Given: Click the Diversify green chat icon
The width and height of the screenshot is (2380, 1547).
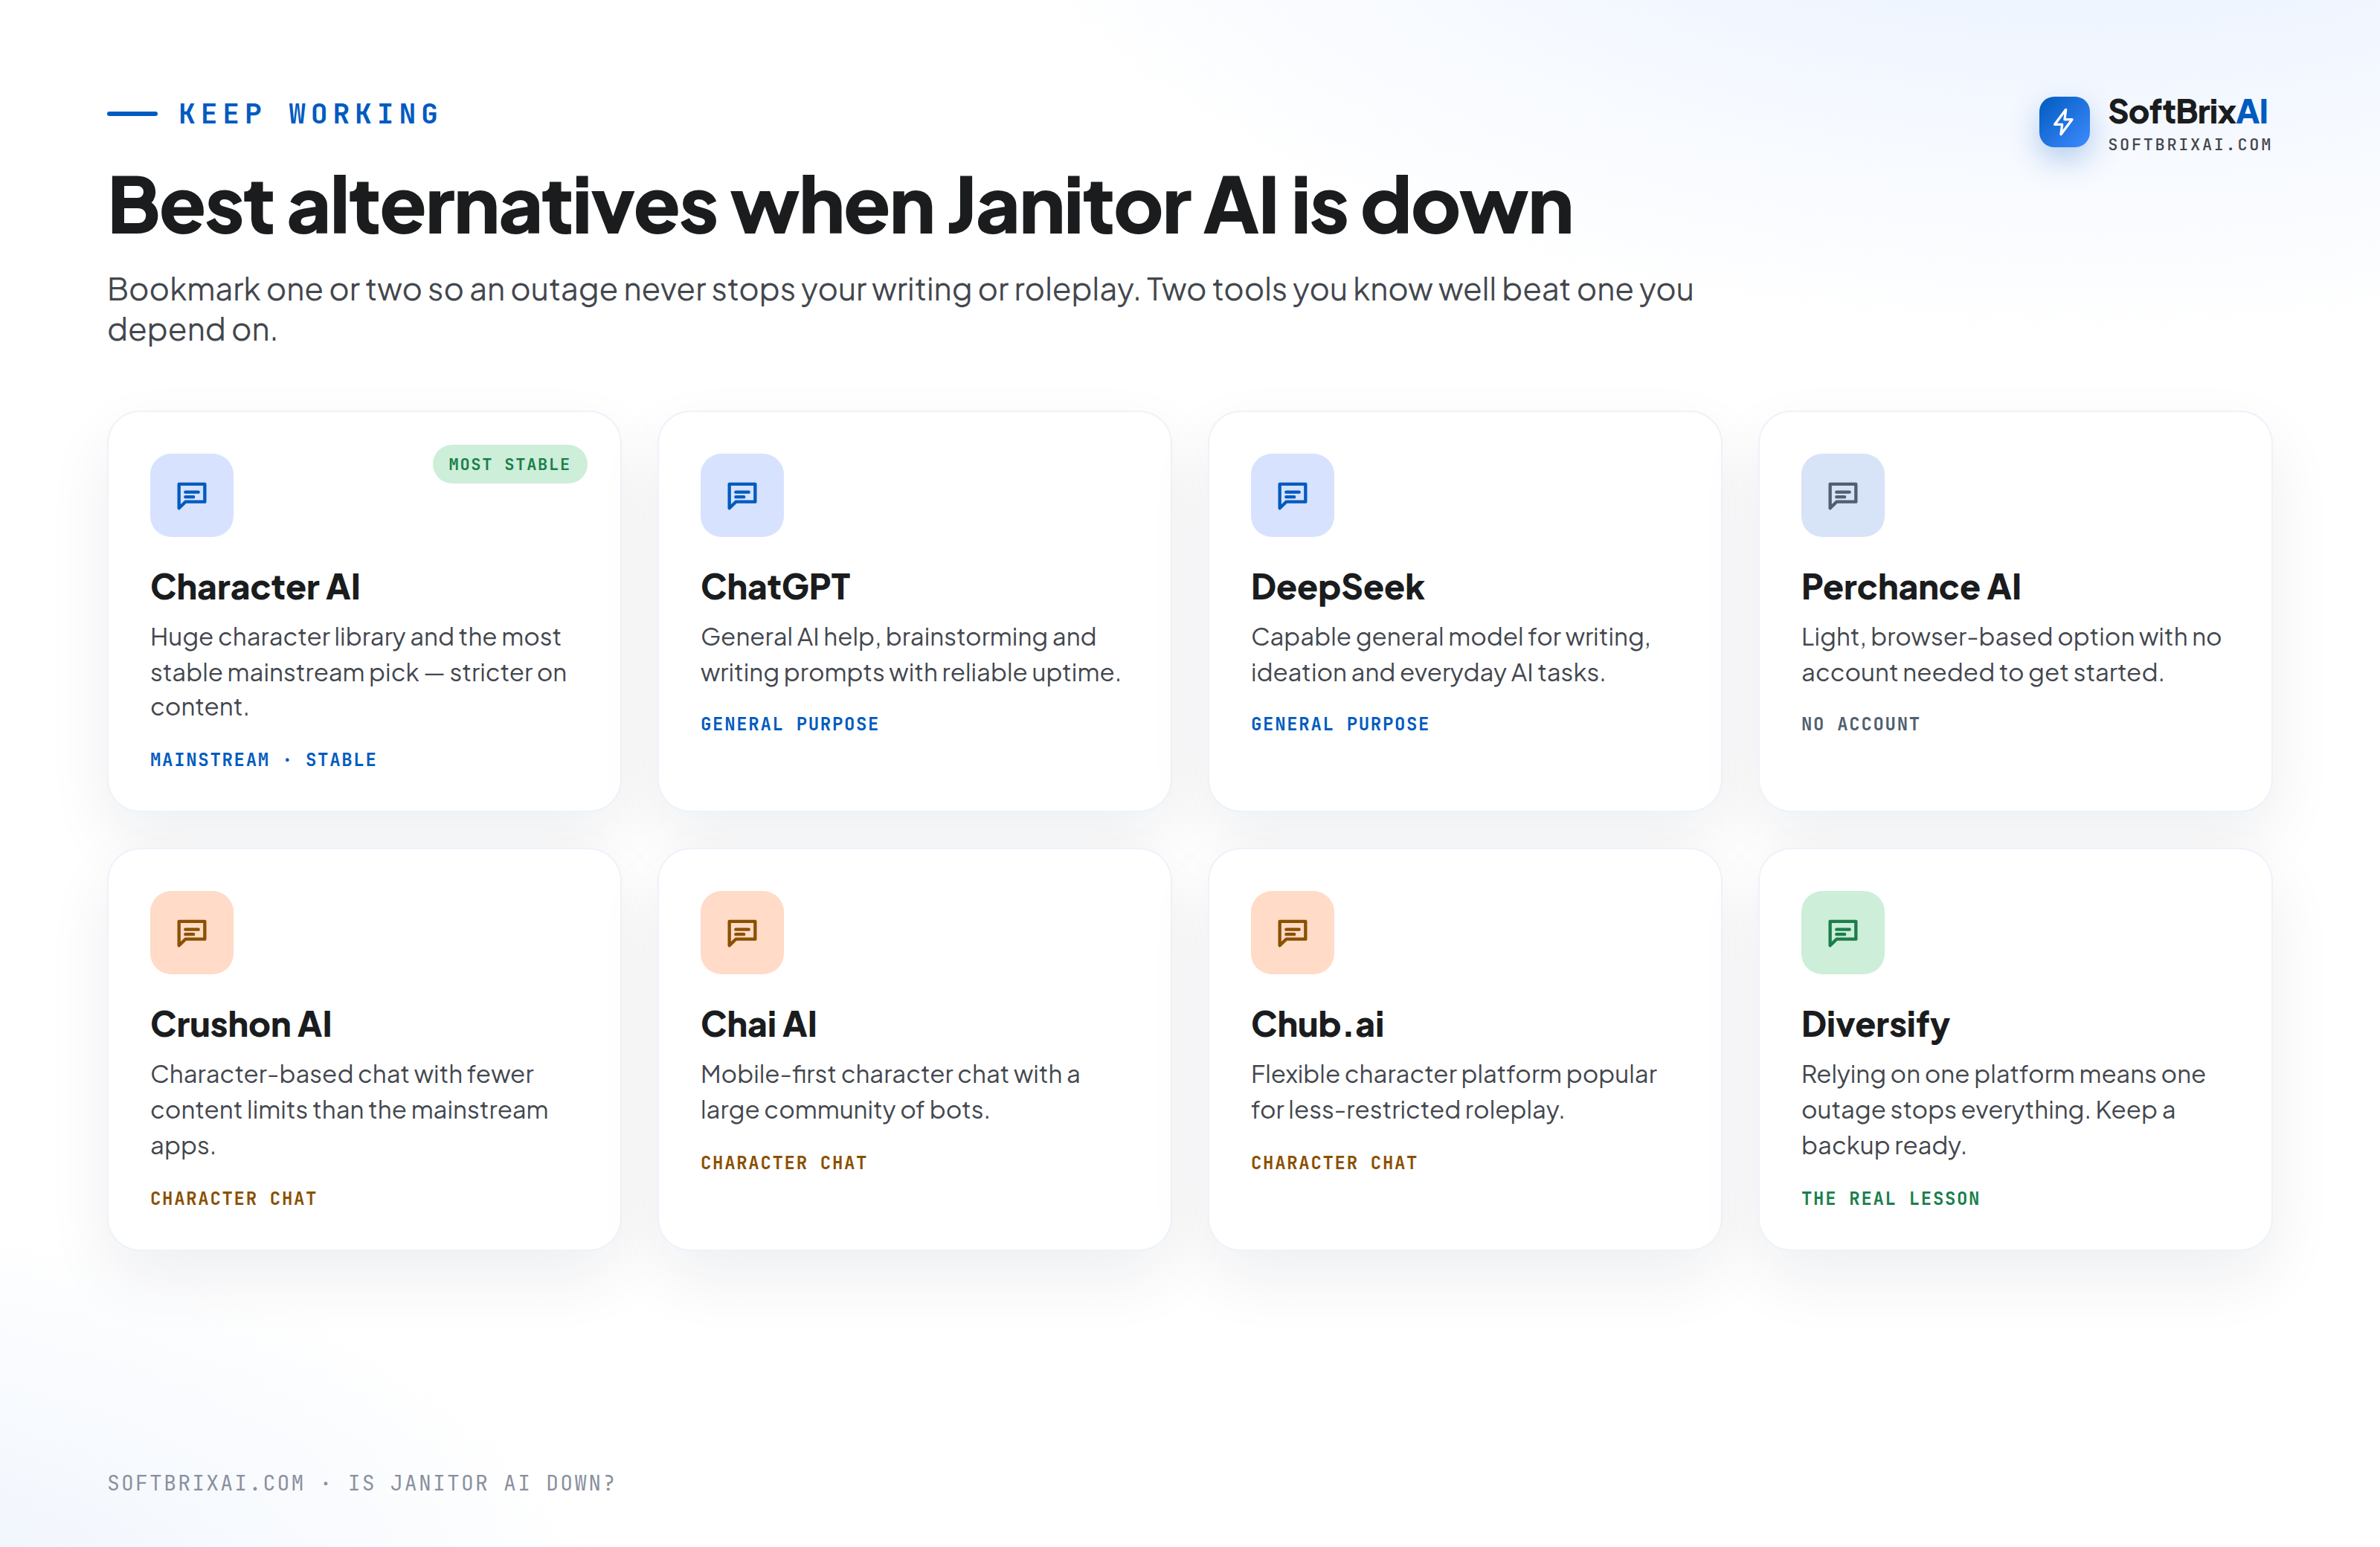Looking at the screenshot, I should tap(1843, 932).
